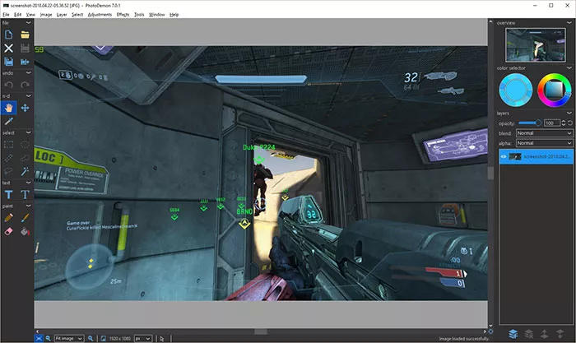Collapse the select tool section
Screen dimensions: 576x343
tap(28, 132)
